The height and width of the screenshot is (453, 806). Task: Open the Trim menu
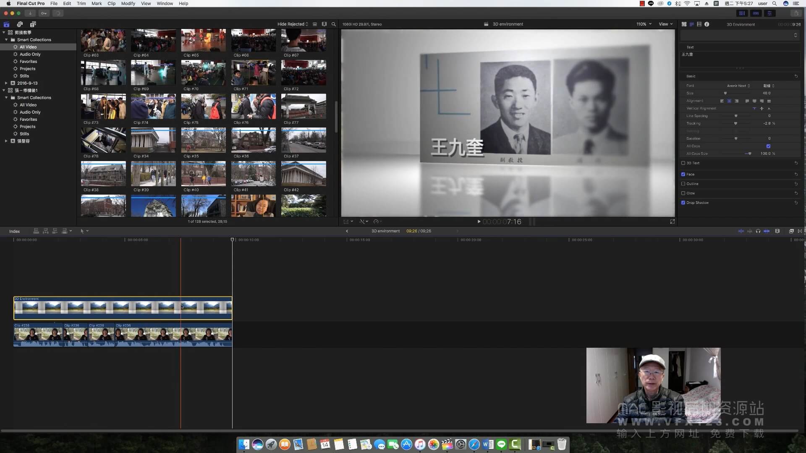(81, 3)
